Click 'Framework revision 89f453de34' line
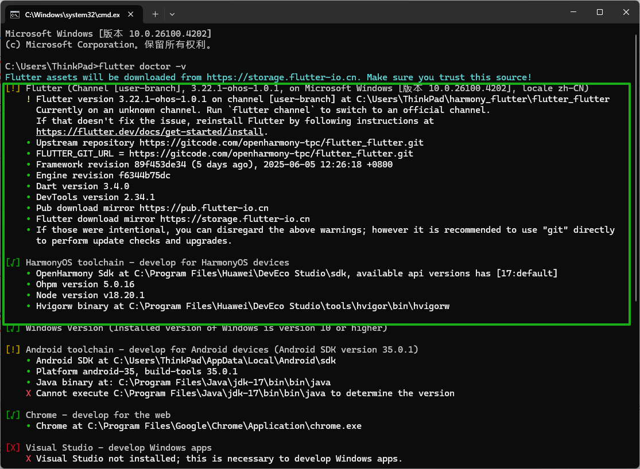This screenshot has width=640, height=469. [214, 165]
